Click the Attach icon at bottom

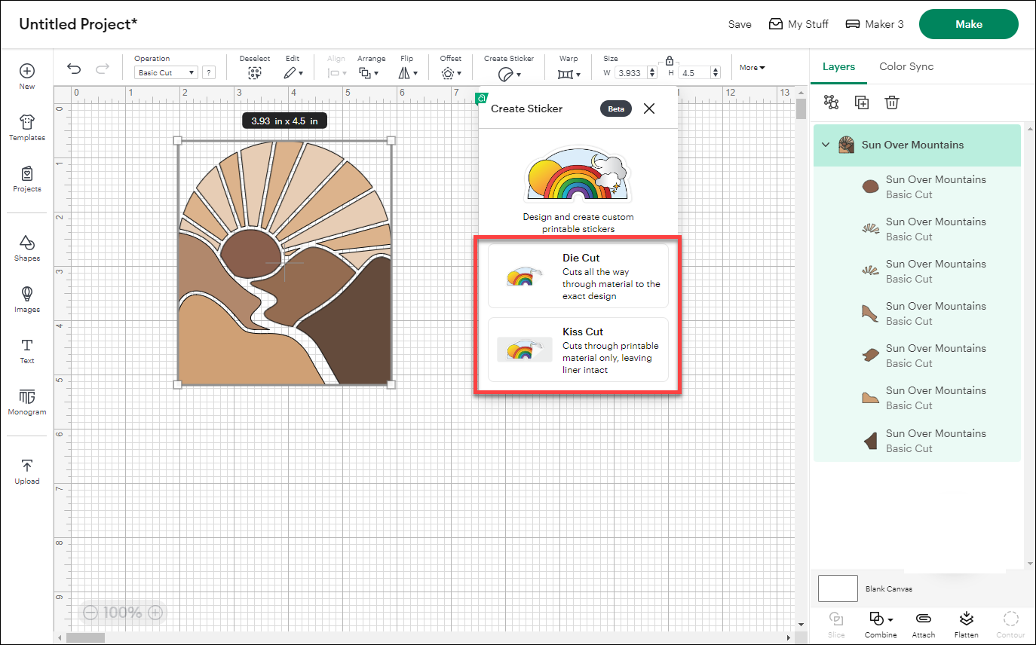923,624
